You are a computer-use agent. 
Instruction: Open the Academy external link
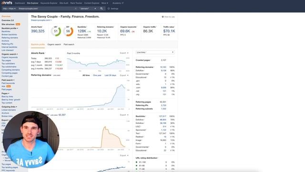click(x=118, y=3)
